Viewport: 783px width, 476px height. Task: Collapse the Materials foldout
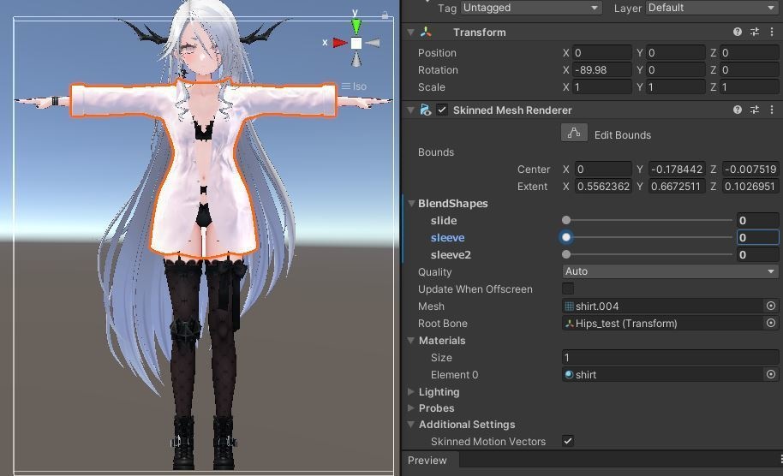tap(411, 340)
